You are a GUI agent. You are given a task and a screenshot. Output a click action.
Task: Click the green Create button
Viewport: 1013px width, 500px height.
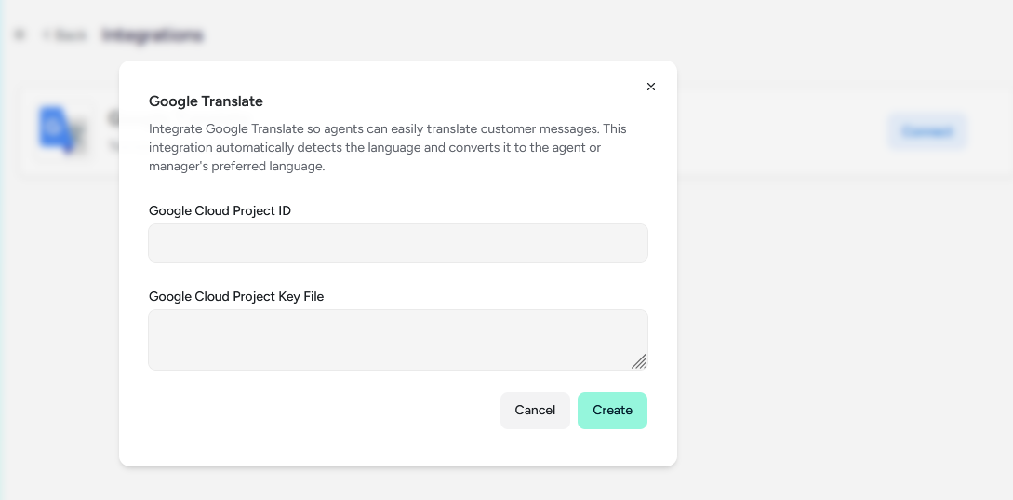(612, 410)
